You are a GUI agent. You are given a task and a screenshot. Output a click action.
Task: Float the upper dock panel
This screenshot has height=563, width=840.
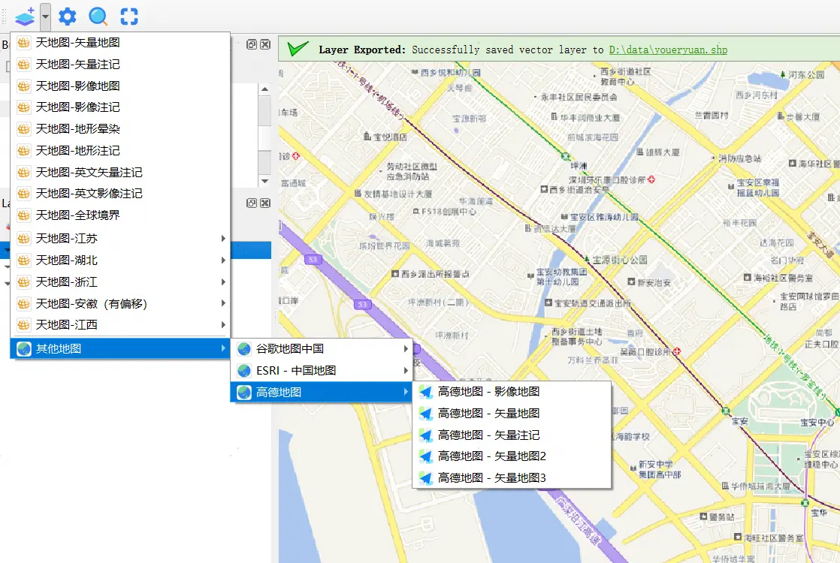pyautogui.click(x=251, y=44)
